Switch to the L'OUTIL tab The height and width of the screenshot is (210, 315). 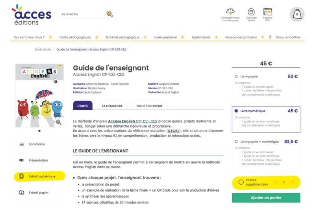pos(83,106)
